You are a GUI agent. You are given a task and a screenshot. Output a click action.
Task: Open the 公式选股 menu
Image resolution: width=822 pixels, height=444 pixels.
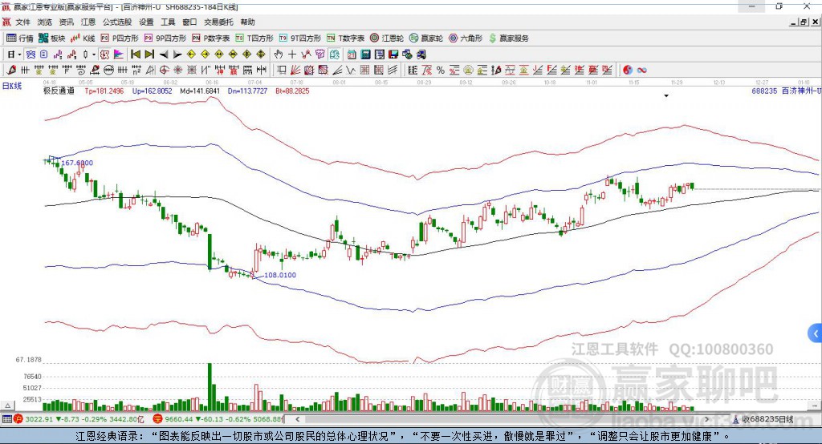point(117,22)
